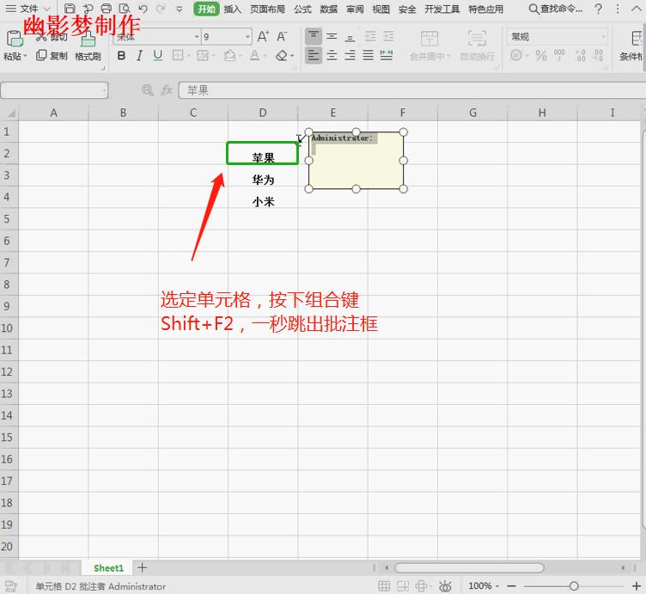Open the font name dropdown
Image resolution: width=646 pixels, height=594 pixels.
(197, 37)
